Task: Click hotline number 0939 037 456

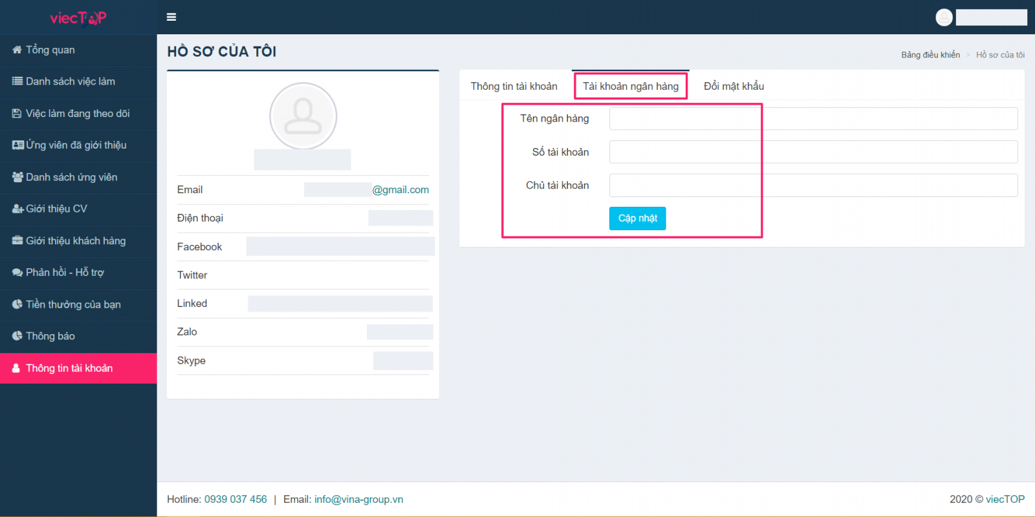Action: (235, 500)
